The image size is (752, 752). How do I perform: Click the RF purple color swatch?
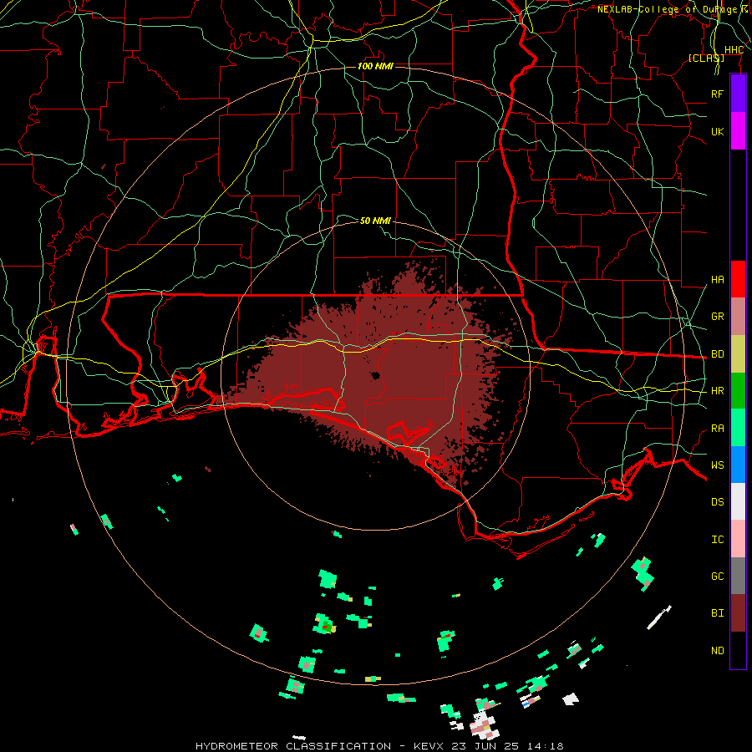click(x=738, y=94)
